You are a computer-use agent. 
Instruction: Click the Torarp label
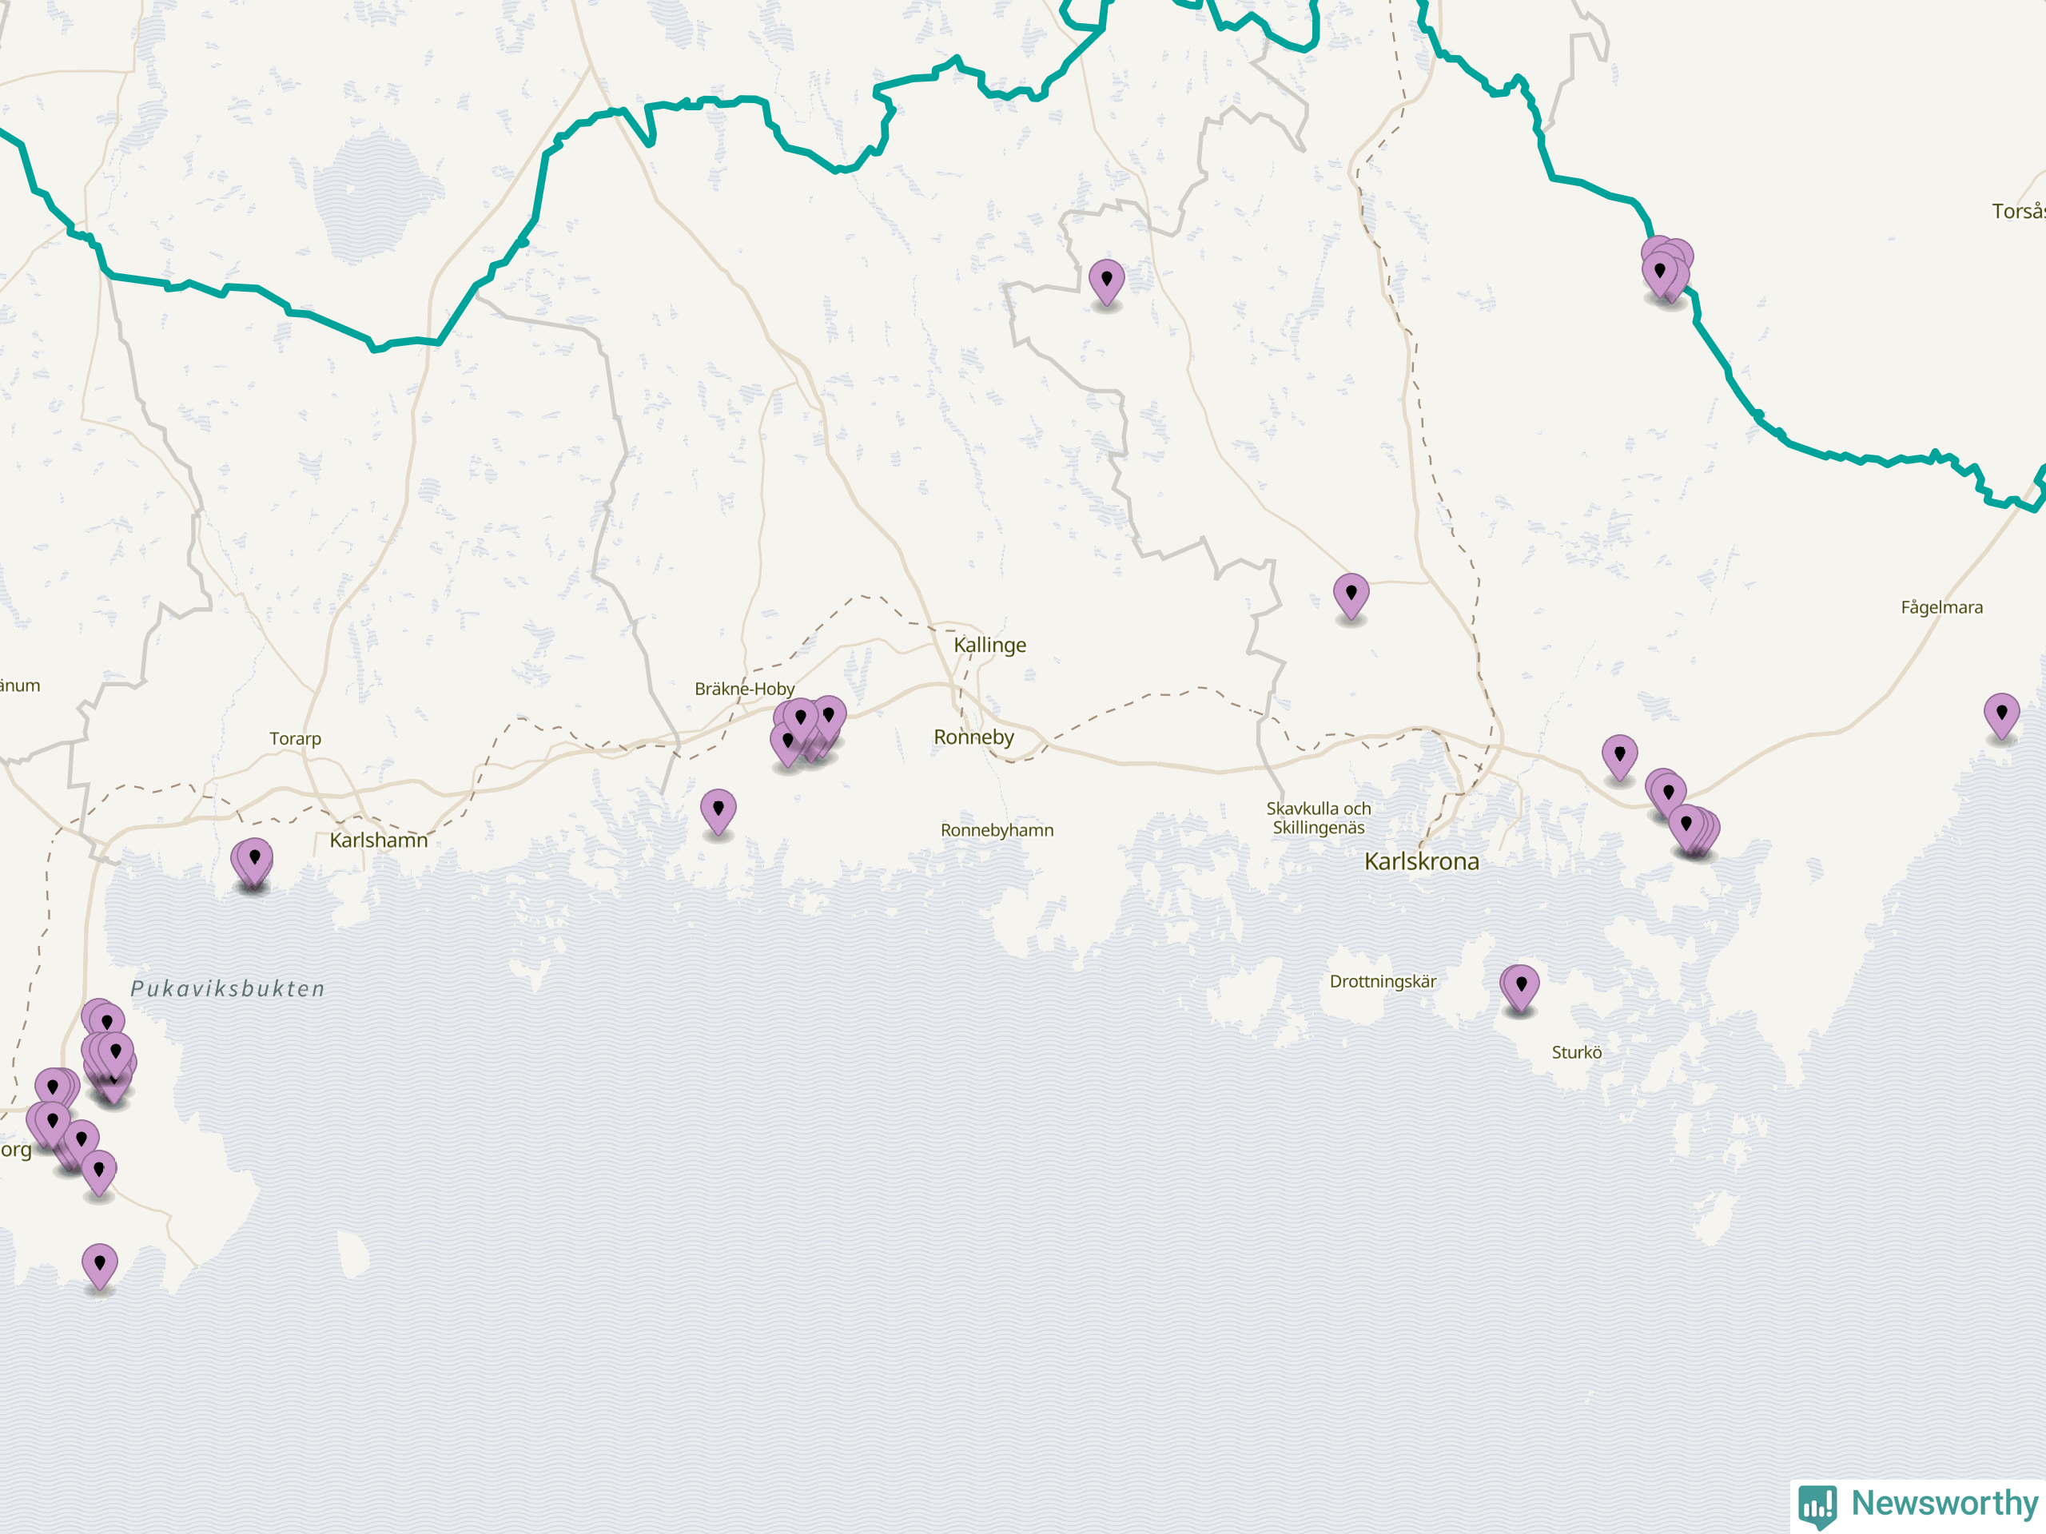[x=295, y=739]
